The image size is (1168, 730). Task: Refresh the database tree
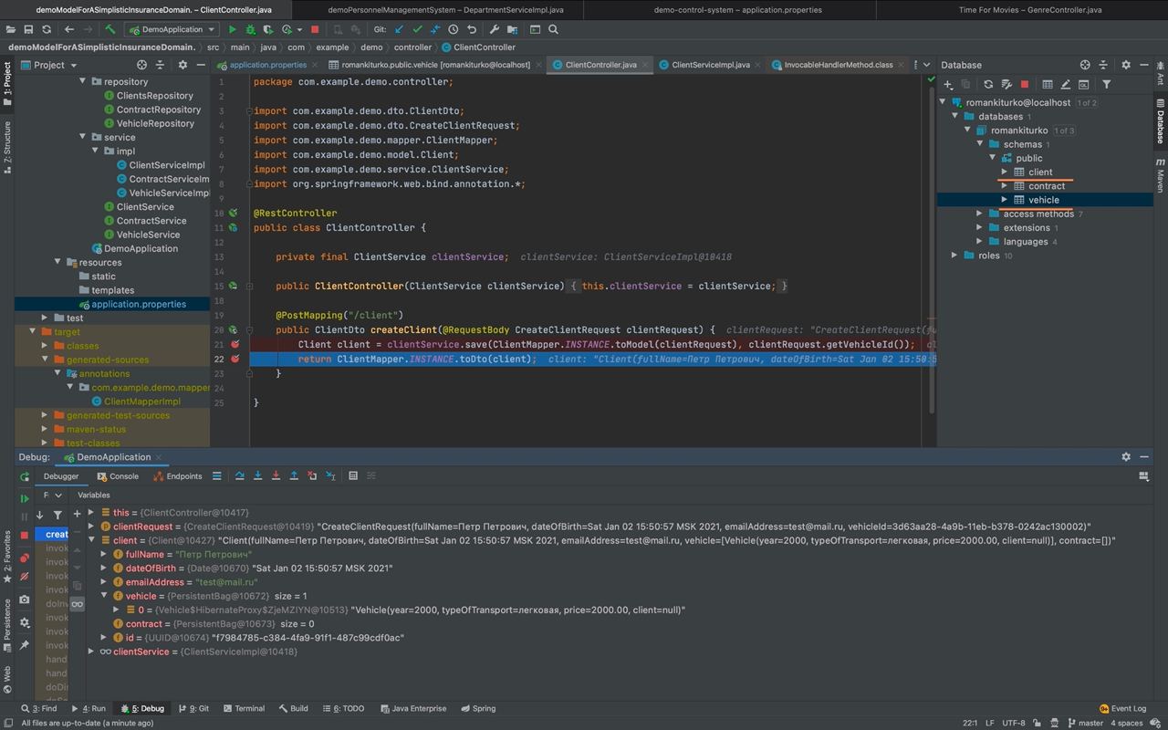(x=988, y=84)
